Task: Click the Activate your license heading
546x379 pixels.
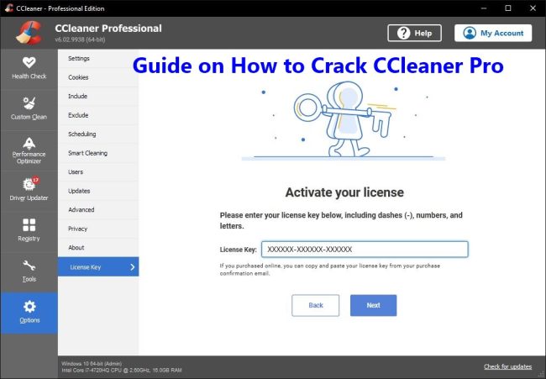Action: pyautogui.click(x=344, y=192)
